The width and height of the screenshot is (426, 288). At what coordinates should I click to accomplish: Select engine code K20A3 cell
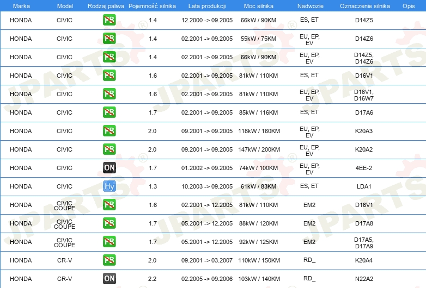coord(364,131)
